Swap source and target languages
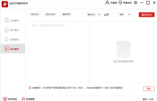This screenshot has width=157, height=101. click(106, 15)
